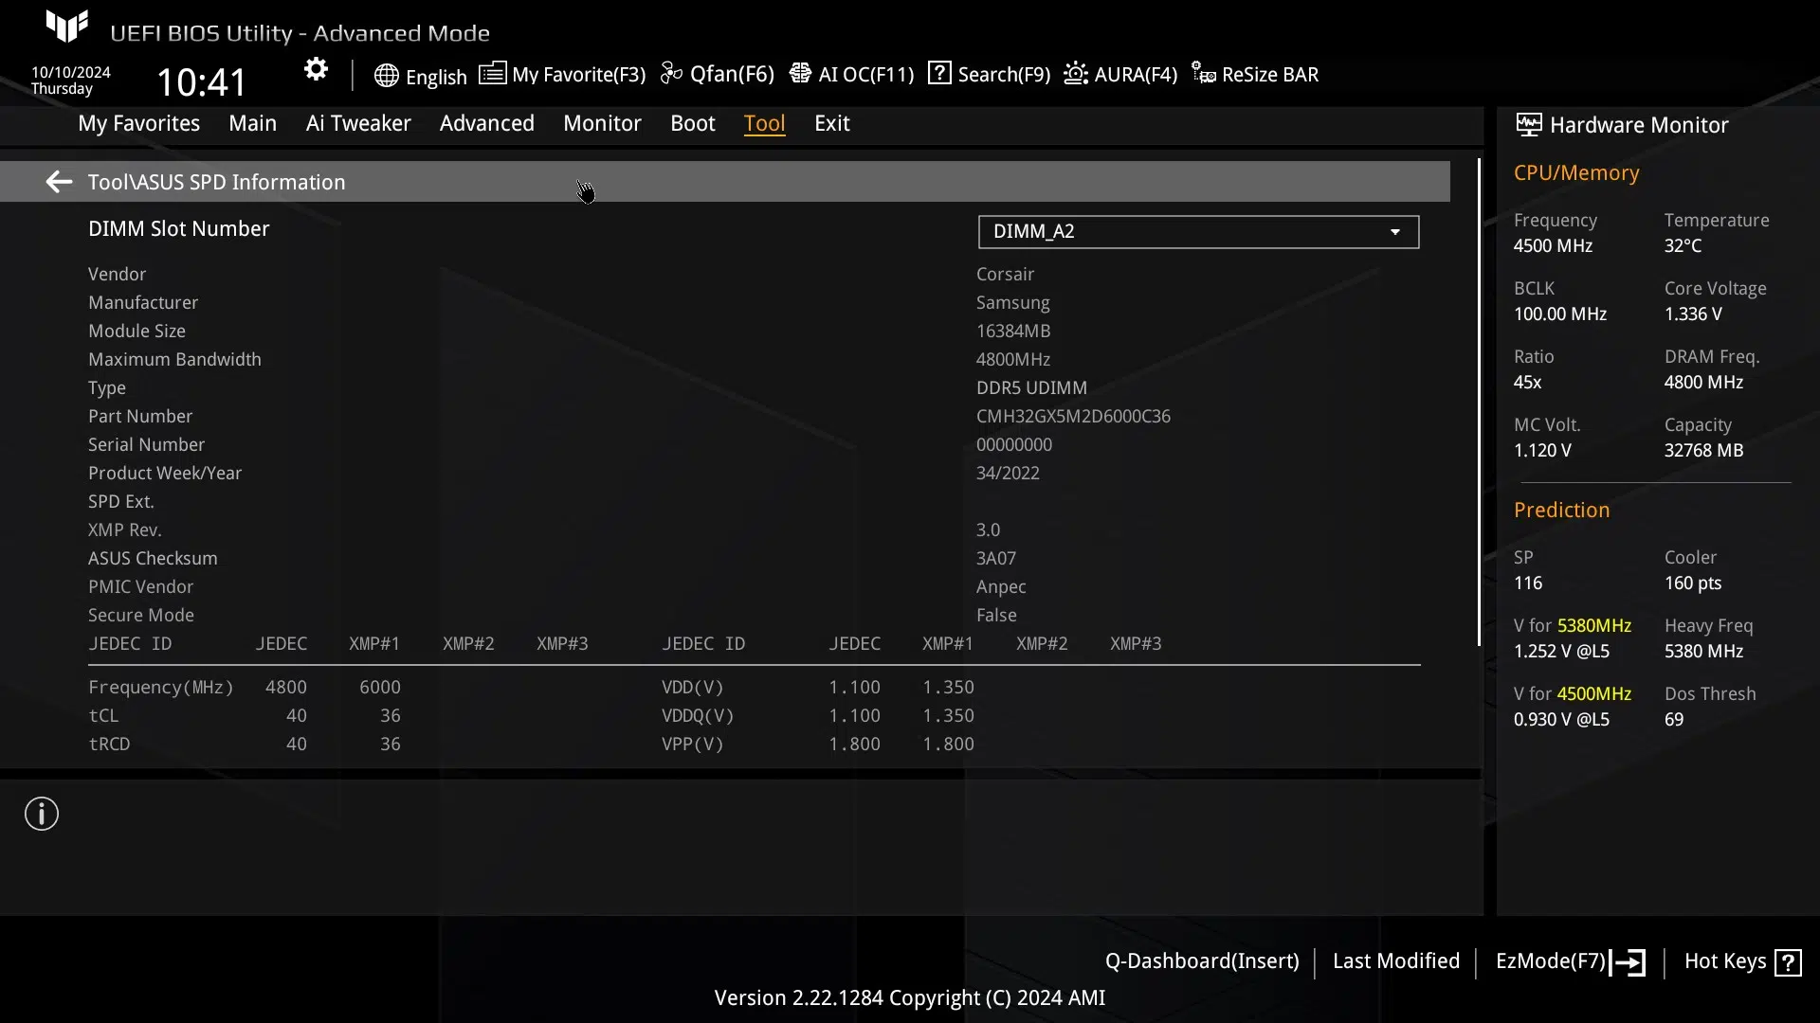The width and height of the screenshot is (1820, 1023).
Task: Select the Secure Mode value False
Action: click(996, 615)
